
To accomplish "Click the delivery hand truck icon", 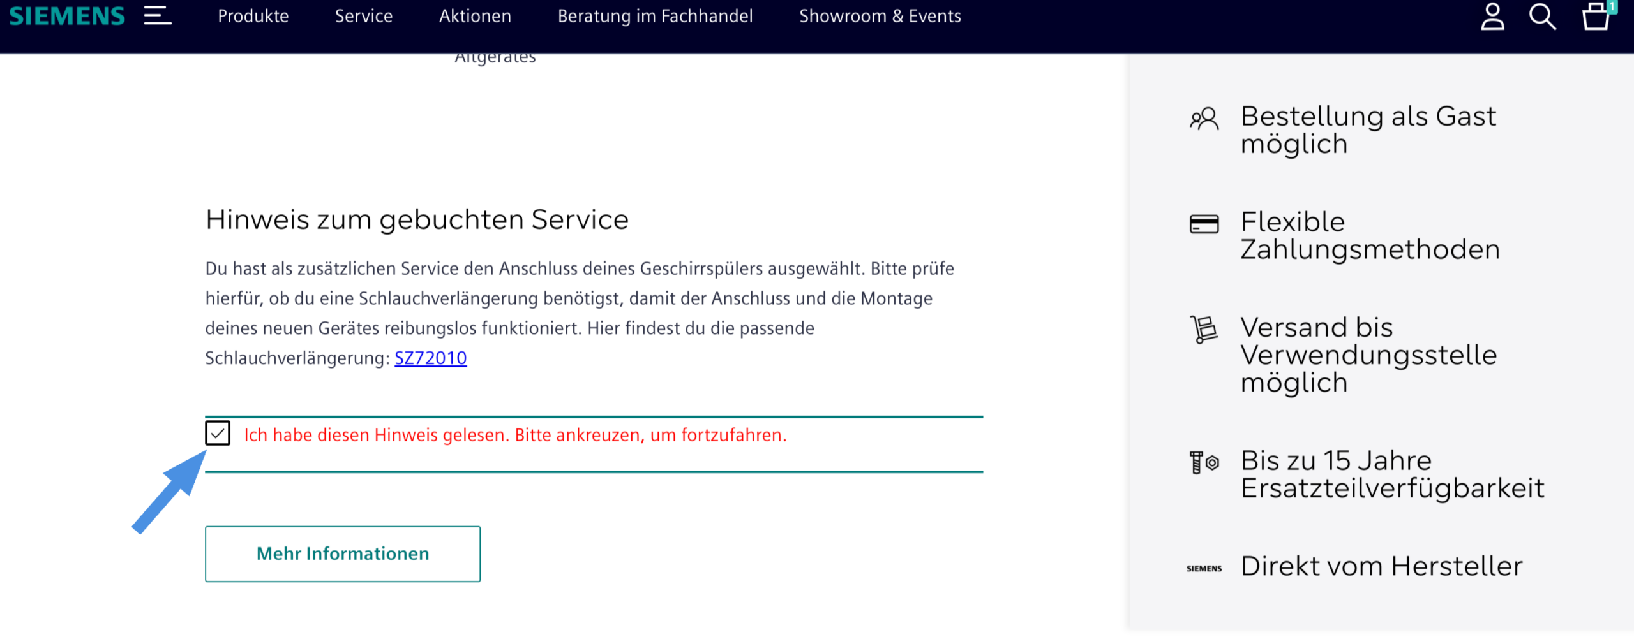I will coord(1204,330).
